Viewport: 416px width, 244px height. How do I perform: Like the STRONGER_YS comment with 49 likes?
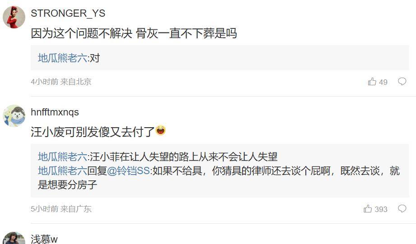click(x=372, y=81)
